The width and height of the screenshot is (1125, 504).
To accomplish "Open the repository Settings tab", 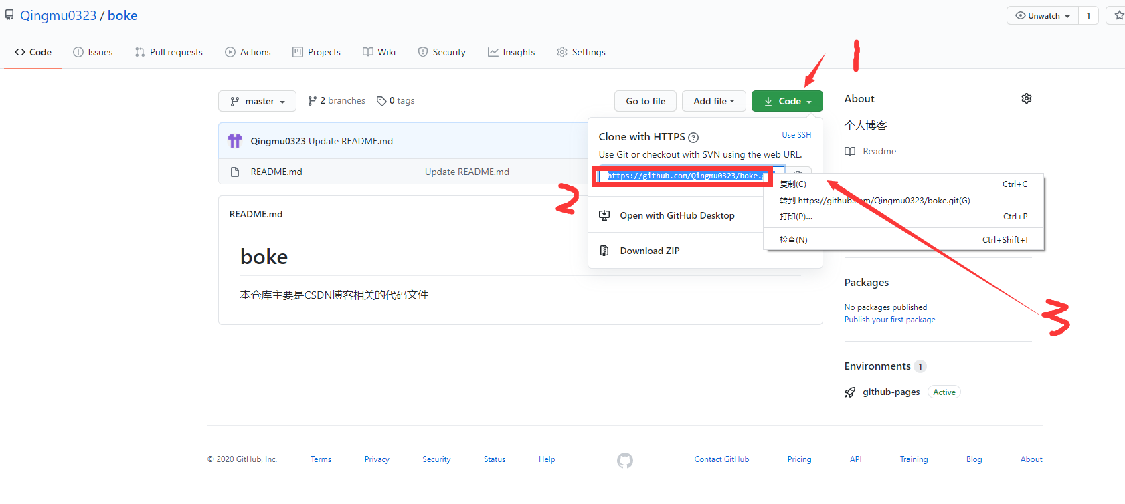I will tap(581, 52).
